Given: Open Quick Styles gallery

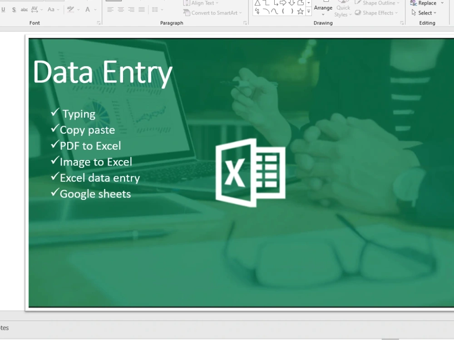Looking at the screenshot, I should 343,9.
